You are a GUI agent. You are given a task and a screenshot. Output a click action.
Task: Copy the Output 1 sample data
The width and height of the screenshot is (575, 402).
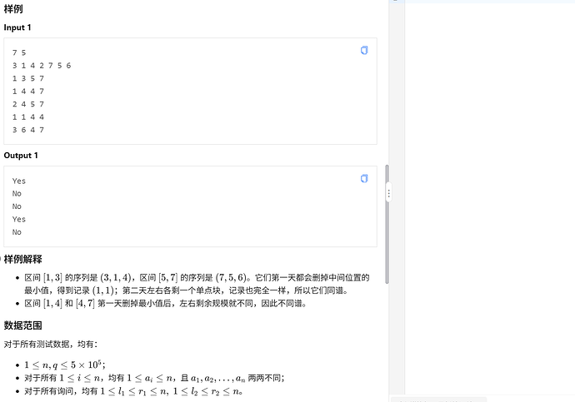[x=364, y=178]
